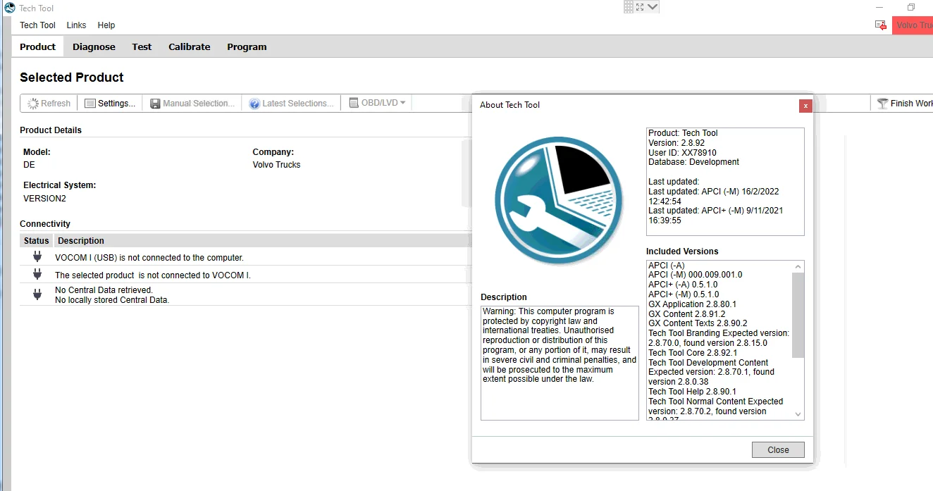933x491 pixels.
Task: Click the 'DE' model value
Action: click(29, 165)
